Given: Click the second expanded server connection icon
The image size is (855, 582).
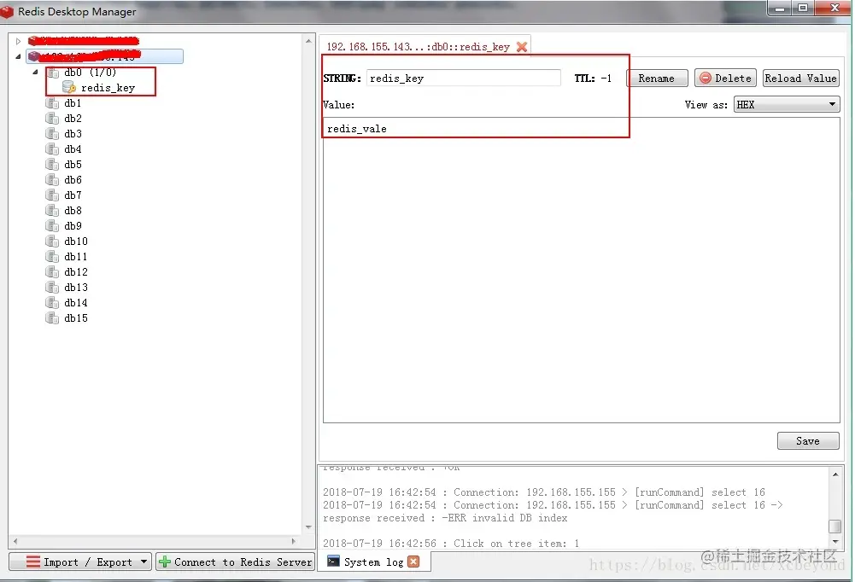Looking at the screenshot, I should coord(34,56).
